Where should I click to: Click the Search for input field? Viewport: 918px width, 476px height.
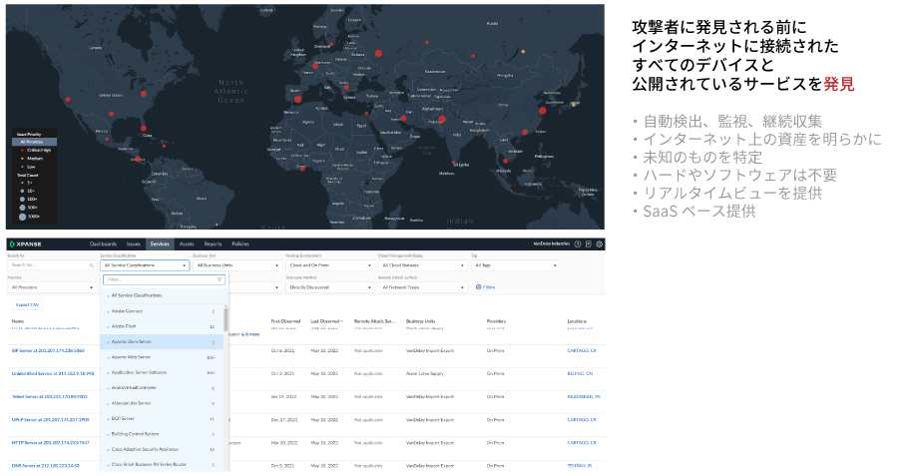pos(52,265)
